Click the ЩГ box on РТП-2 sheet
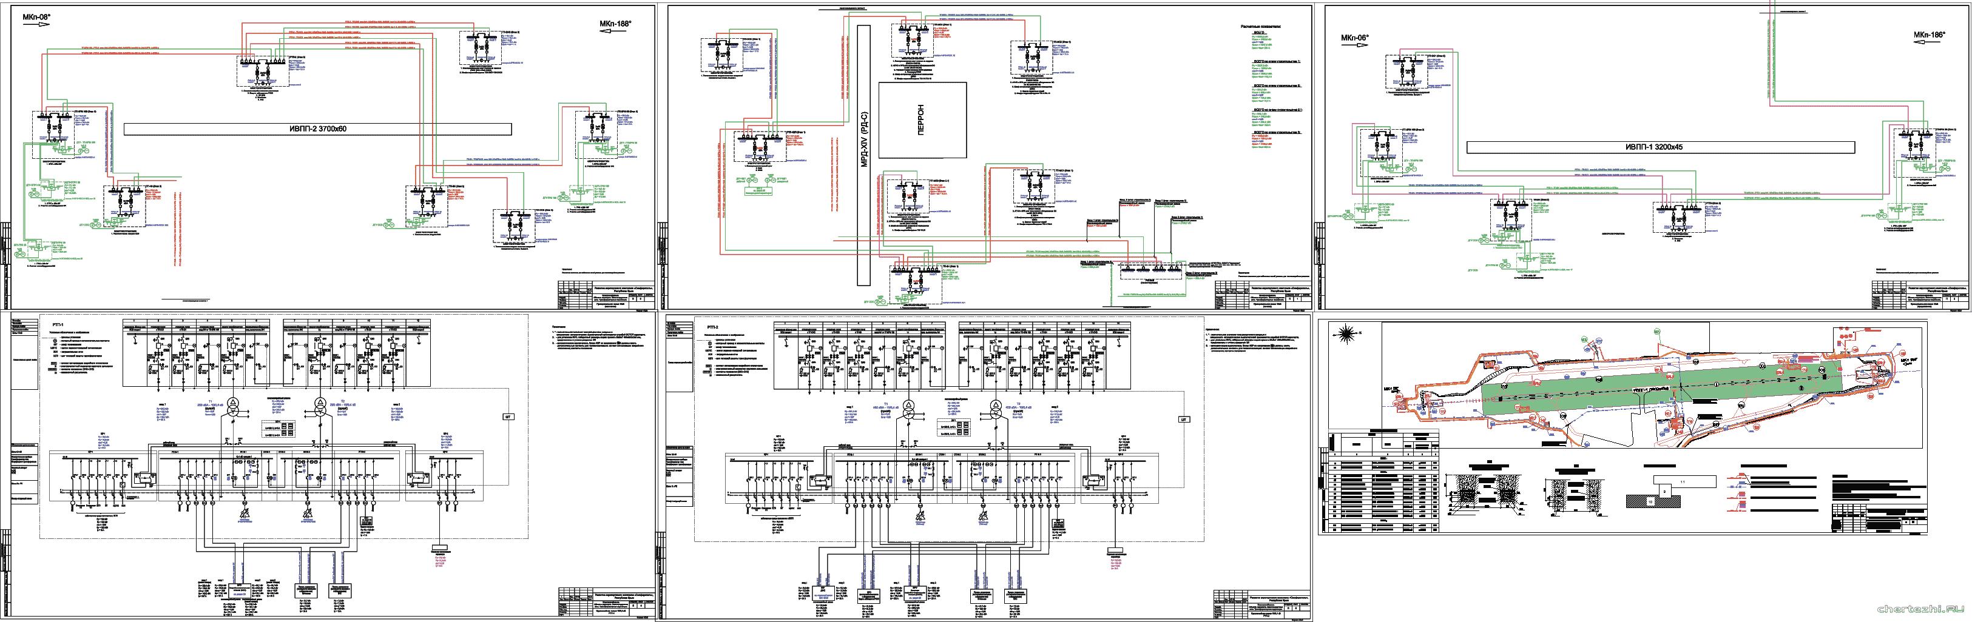 coord(1184,420)
